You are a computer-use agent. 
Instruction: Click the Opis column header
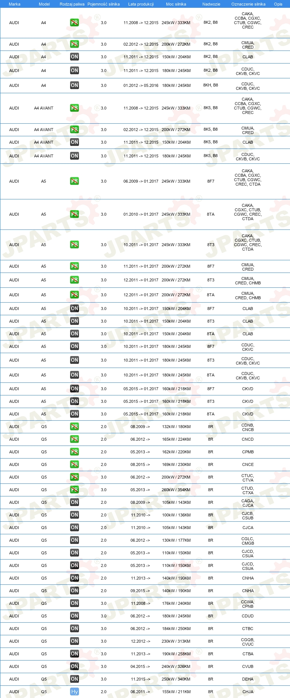(x=278, y=4)
